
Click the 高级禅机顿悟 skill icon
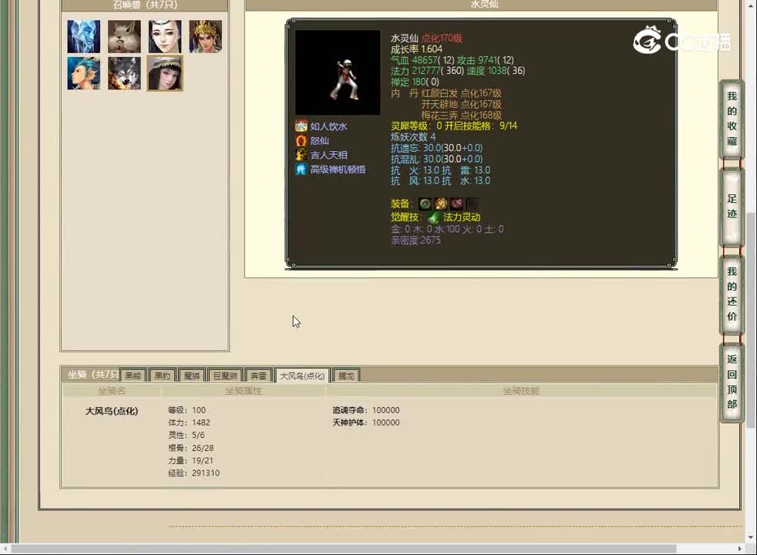click(301, 170)
